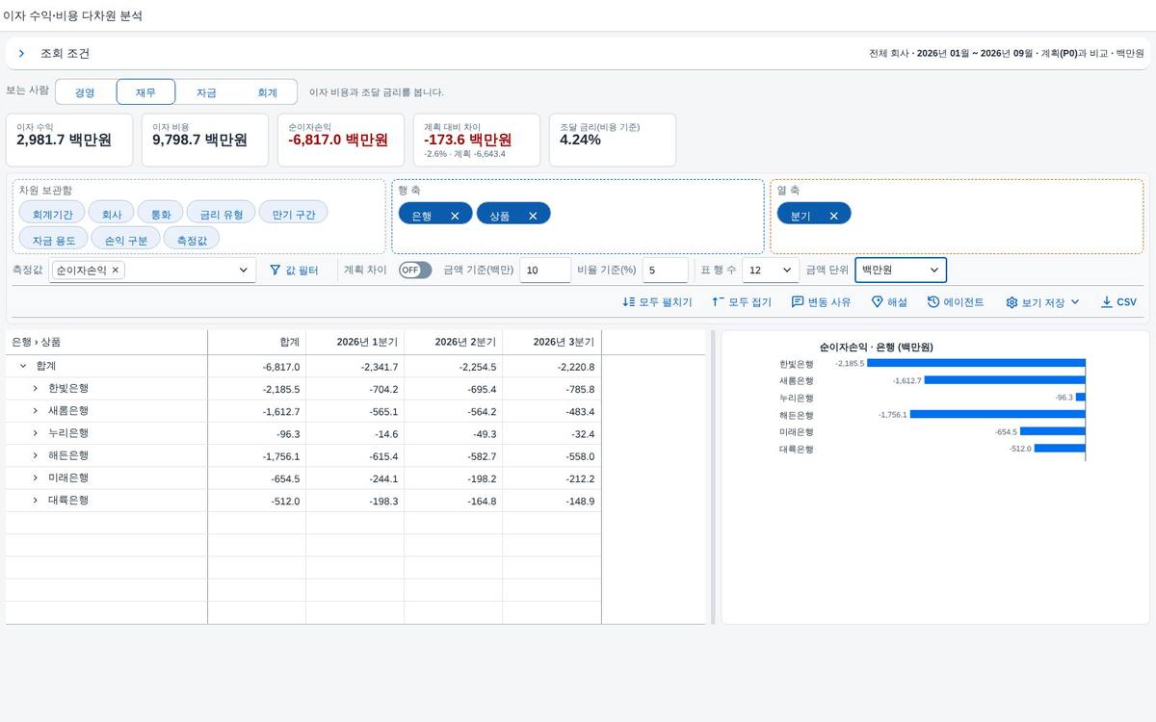Click the 새롬은행 chart bar
Screen dimensions: 1156x722
point(1005,380)
